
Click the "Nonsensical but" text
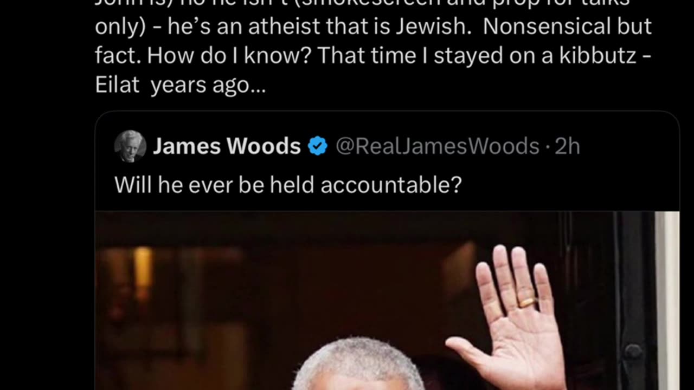coord(567,27)
